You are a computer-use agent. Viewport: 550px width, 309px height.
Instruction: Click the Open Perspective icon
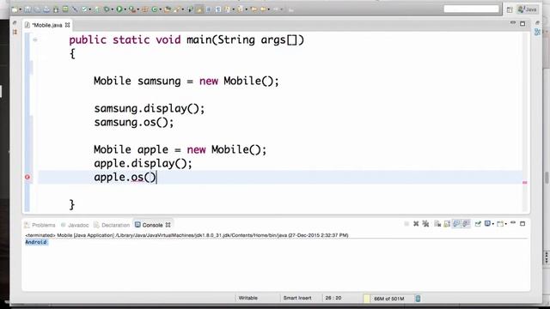pos(510,9)
